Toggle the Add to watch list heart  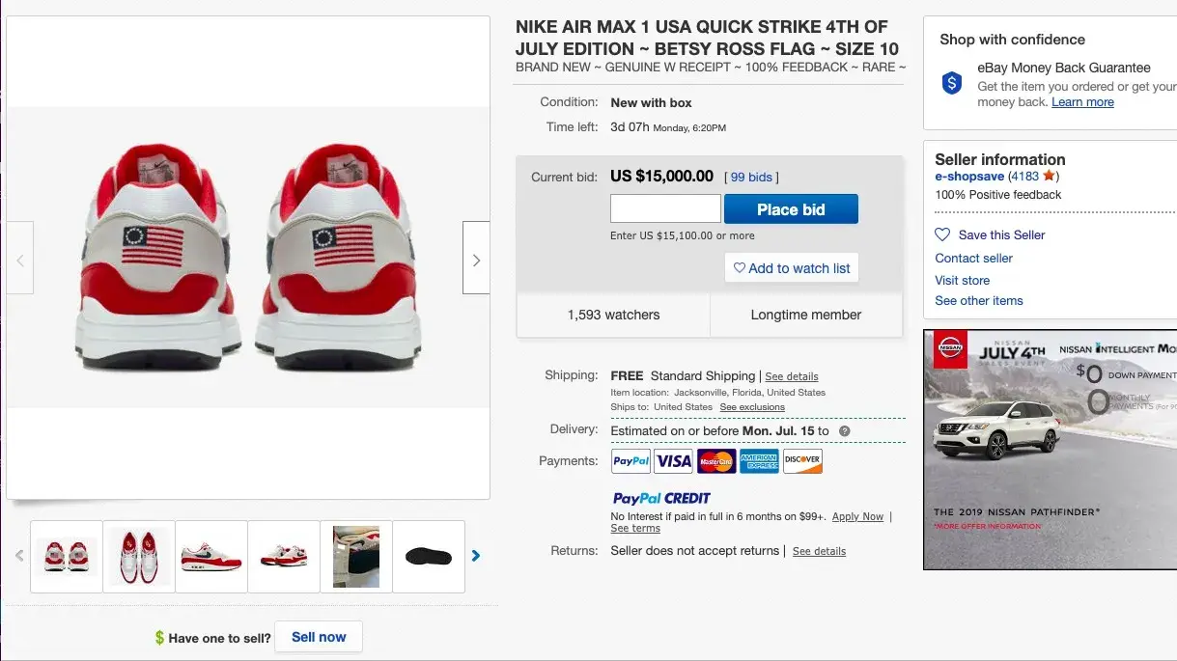click(739, 268)
